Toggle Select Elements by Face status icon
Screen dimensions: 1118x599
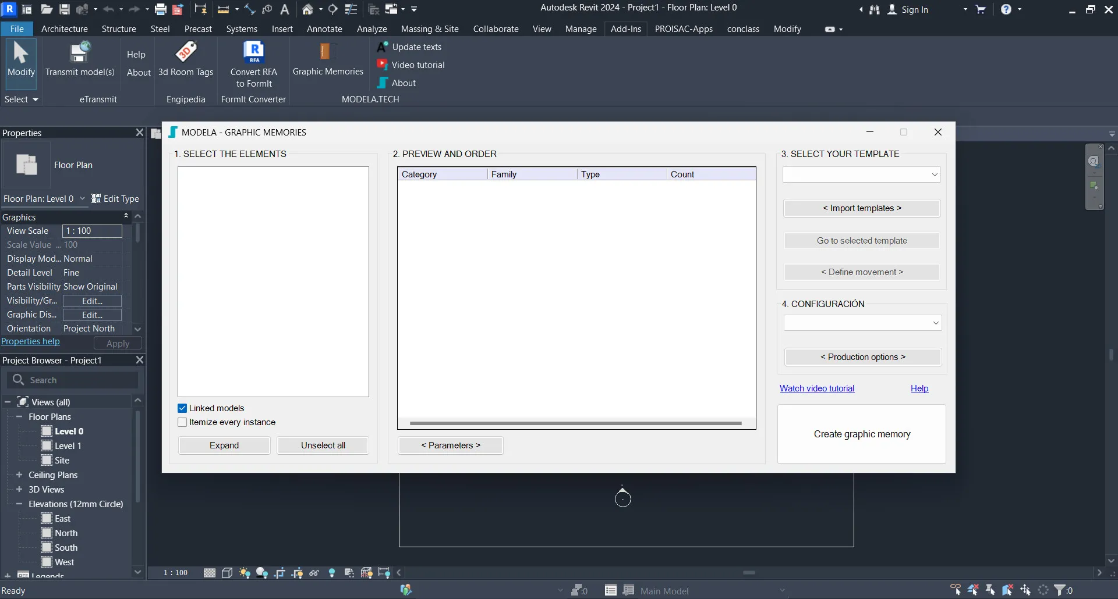coord(1008,590)
